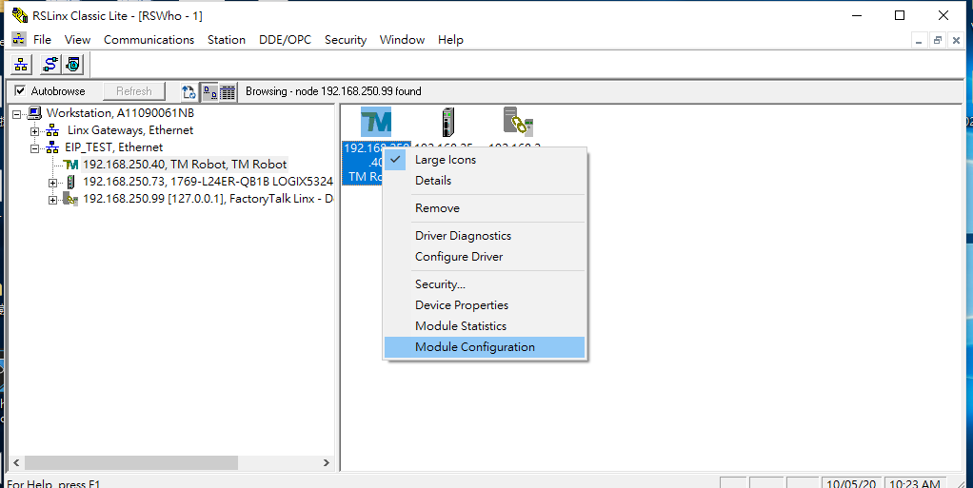
Task: Click the tree scrollbar right arrow
Action: pyautogui.click(x=327, y=463)
